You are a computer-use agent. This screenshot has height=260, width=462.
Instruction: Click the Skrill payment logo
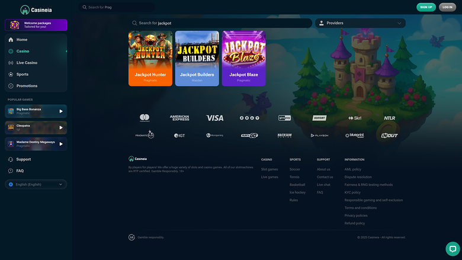click(x=354, y=118)
